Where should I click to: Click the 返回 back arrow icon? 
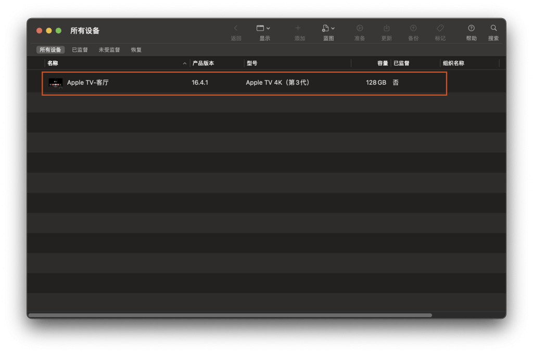pyautogui.click(x=236, y=28)
